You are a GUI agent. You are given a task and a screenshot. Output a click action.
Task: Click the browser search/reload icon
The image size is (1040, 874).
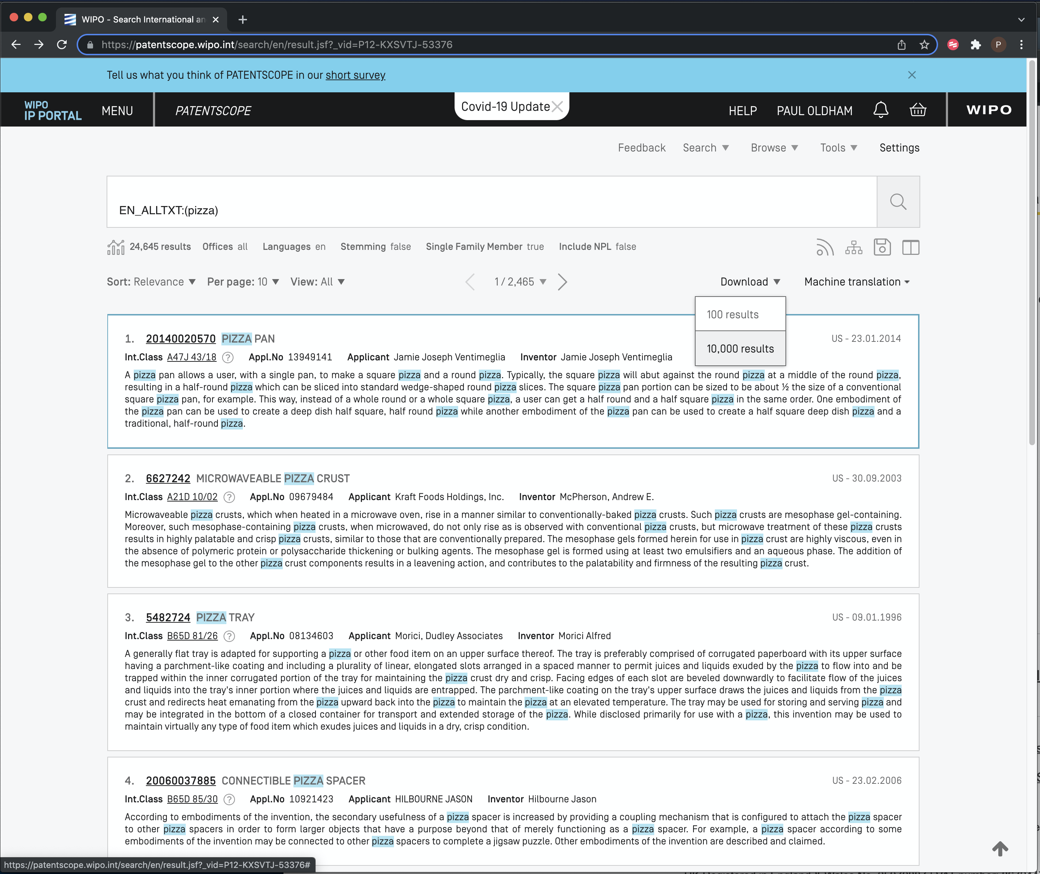tap(62, 44)
